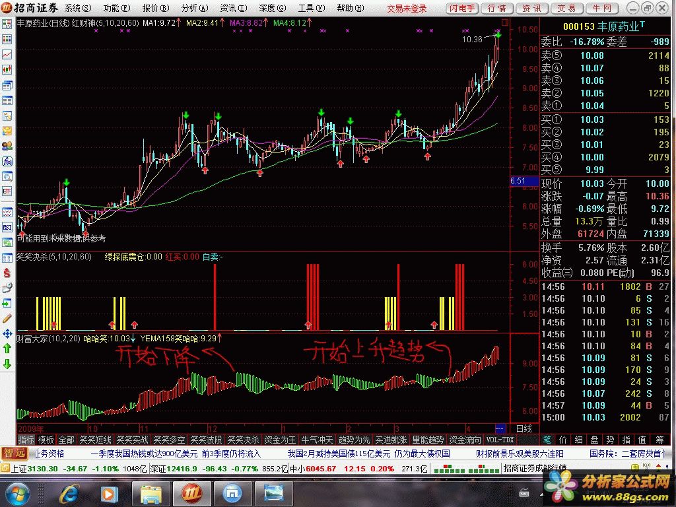Click the blue '--' box on time axis

tap(500, 428)
